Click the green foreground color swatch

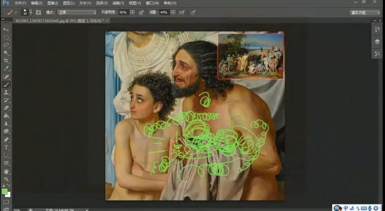click(x=4, y=191)
